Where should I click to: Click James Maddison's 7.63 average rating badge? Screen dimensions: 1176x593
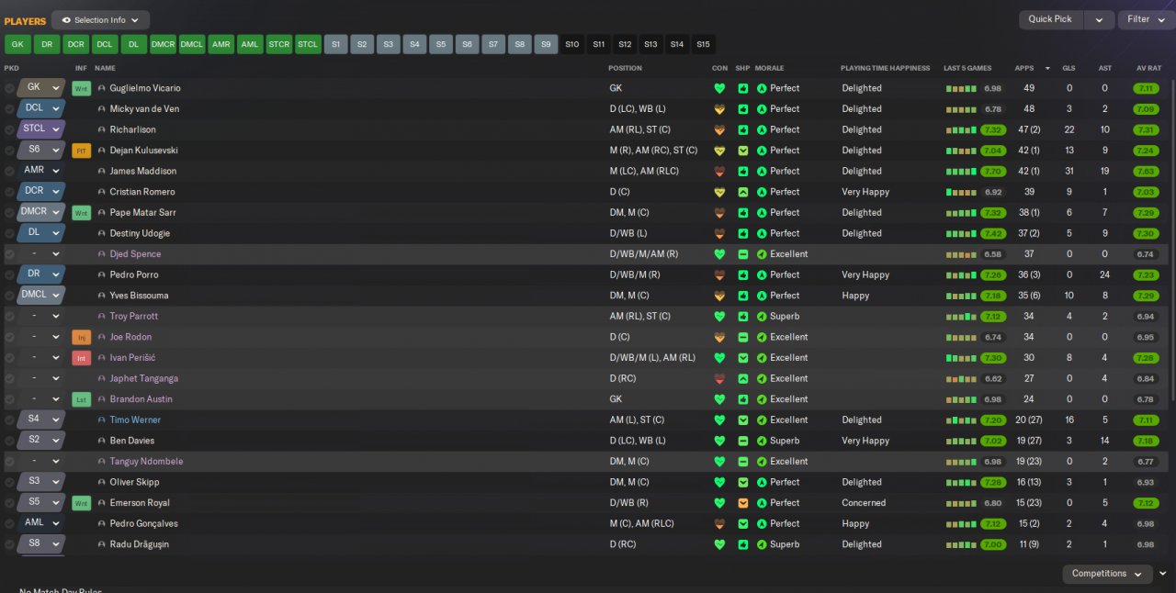coord(1145,172)
